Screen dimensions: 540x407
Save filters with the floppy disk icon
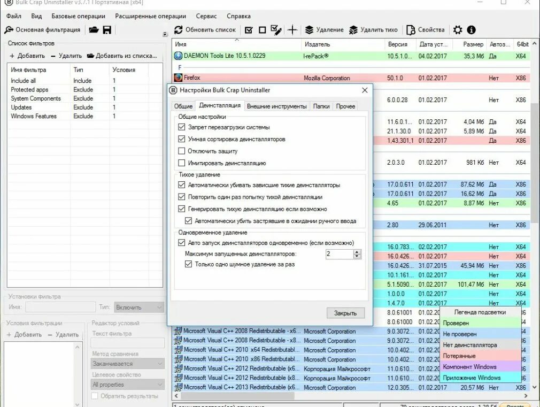coord(107,30)
